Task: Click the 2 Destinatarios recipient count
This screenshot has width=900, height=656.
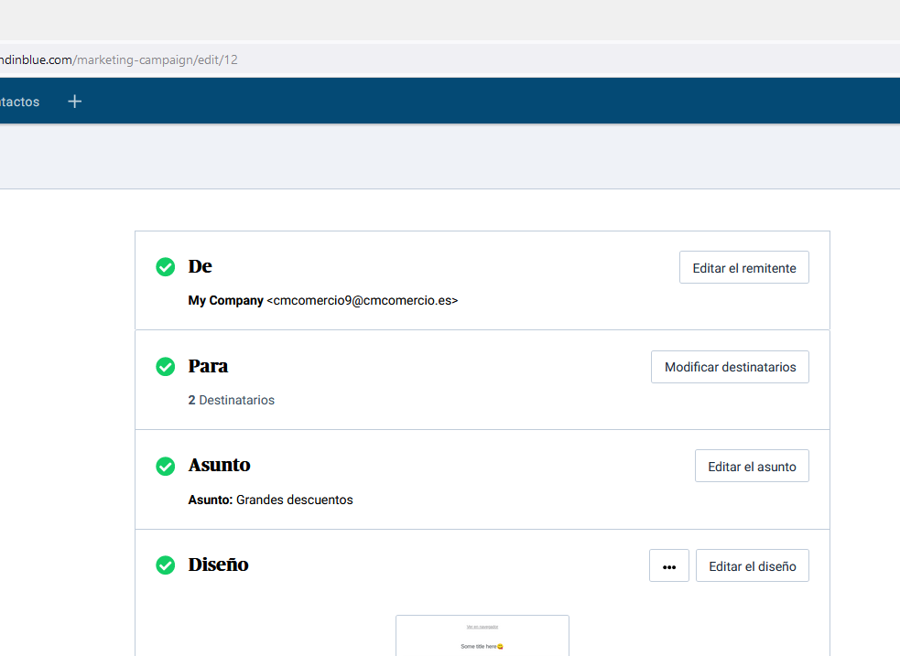Action: (231, 400)
